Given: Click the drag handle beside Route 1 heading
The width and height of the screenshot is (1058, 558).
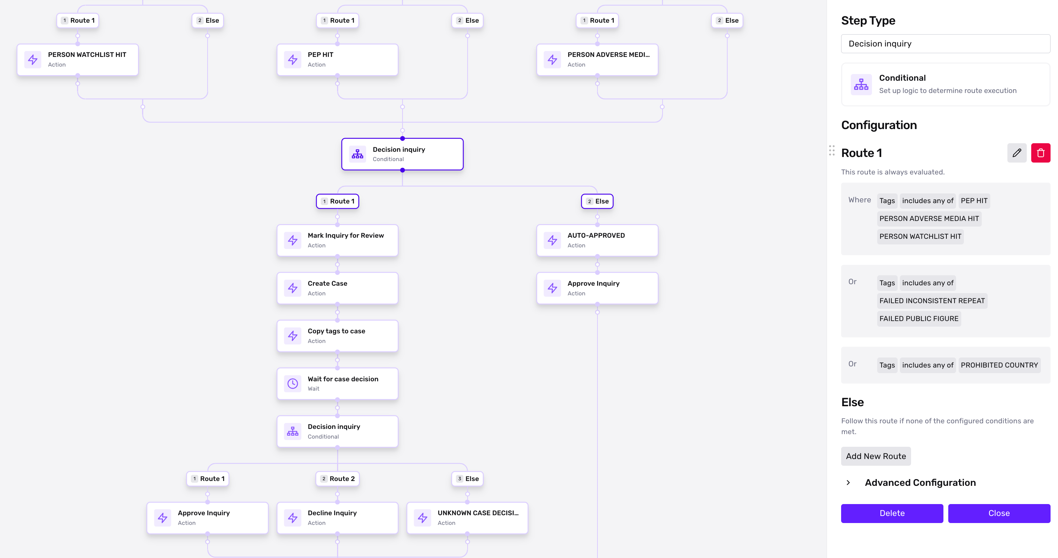Looking at the screenshot, I should point(831,150).
